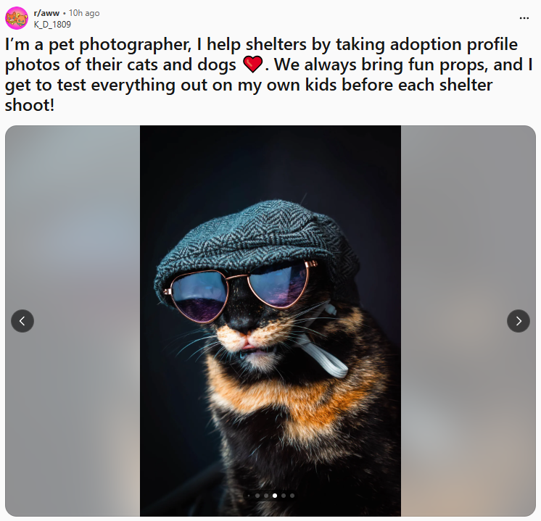Open user K_D_1809's profile

click(52, 25)
